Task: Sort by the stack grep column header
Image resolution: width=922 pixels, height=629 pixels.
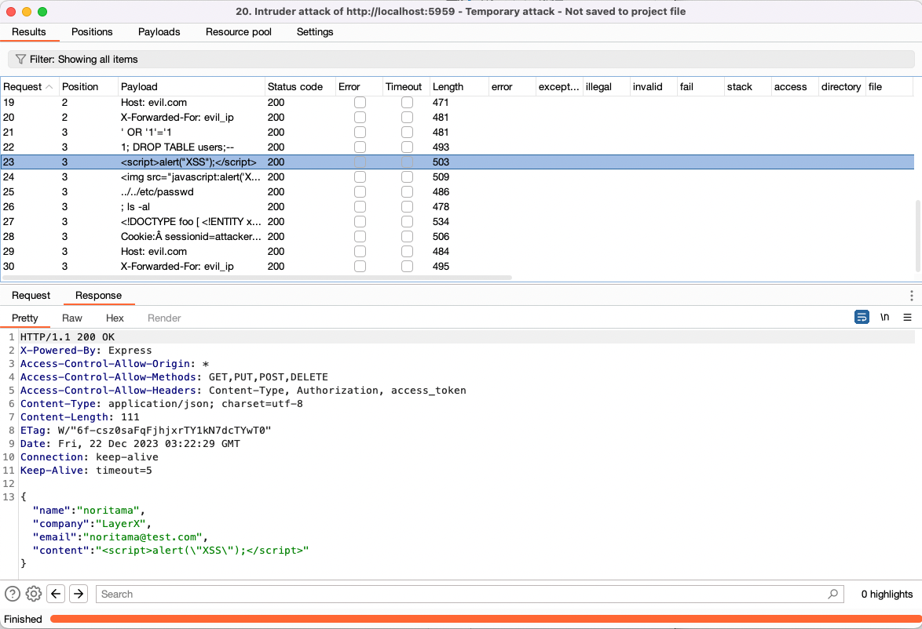Action: (748, 87)
